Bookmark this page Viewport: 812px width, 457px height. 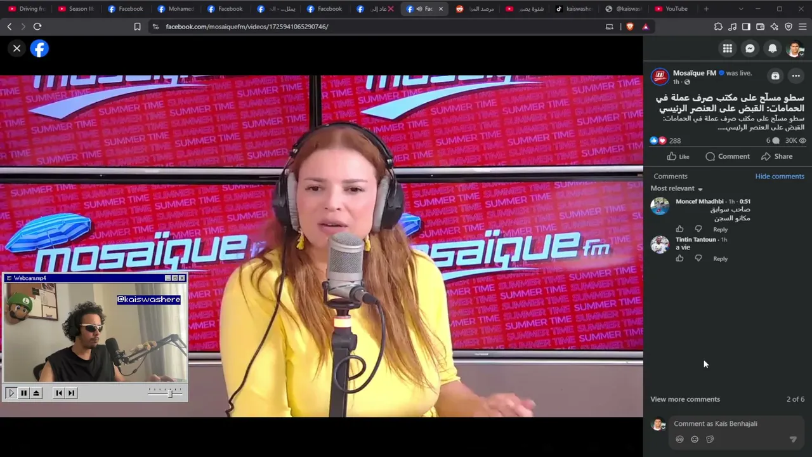(x=137, y=27)
